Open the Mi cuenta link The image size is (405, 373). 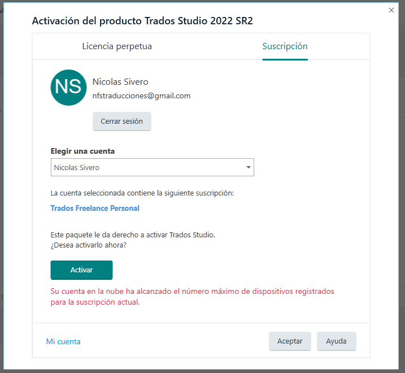[63, 341]
